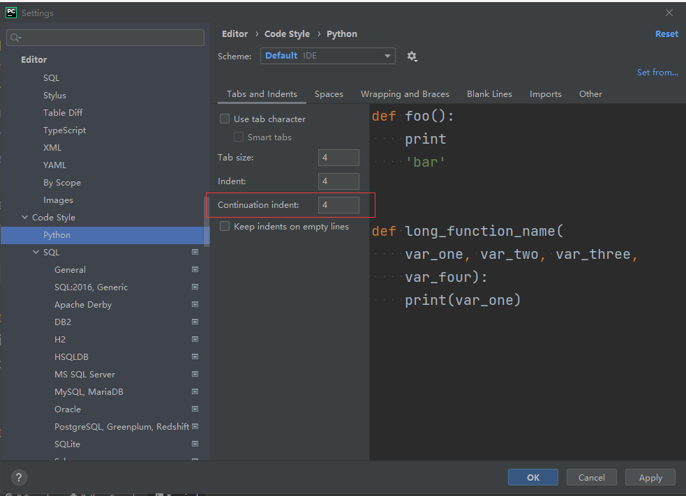Select Images in settings tree
Viewport: 686px width, 496px height.
click(x=58, y=200)
